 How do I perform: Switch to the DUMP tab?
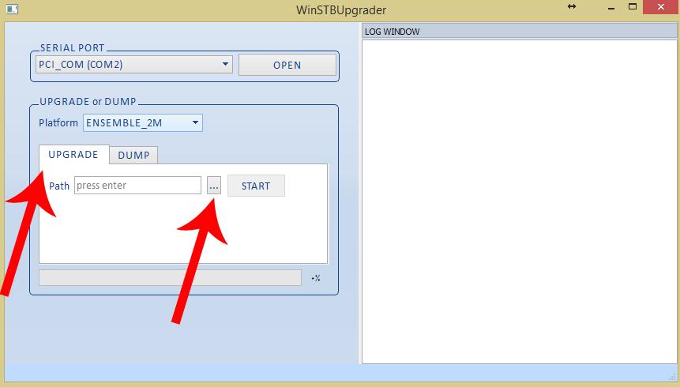(133, 155)
